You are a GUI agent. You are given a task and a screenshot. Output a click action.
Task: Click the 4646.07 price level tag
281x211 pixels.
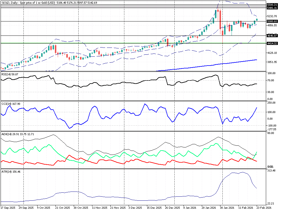[x=272, y=36]
